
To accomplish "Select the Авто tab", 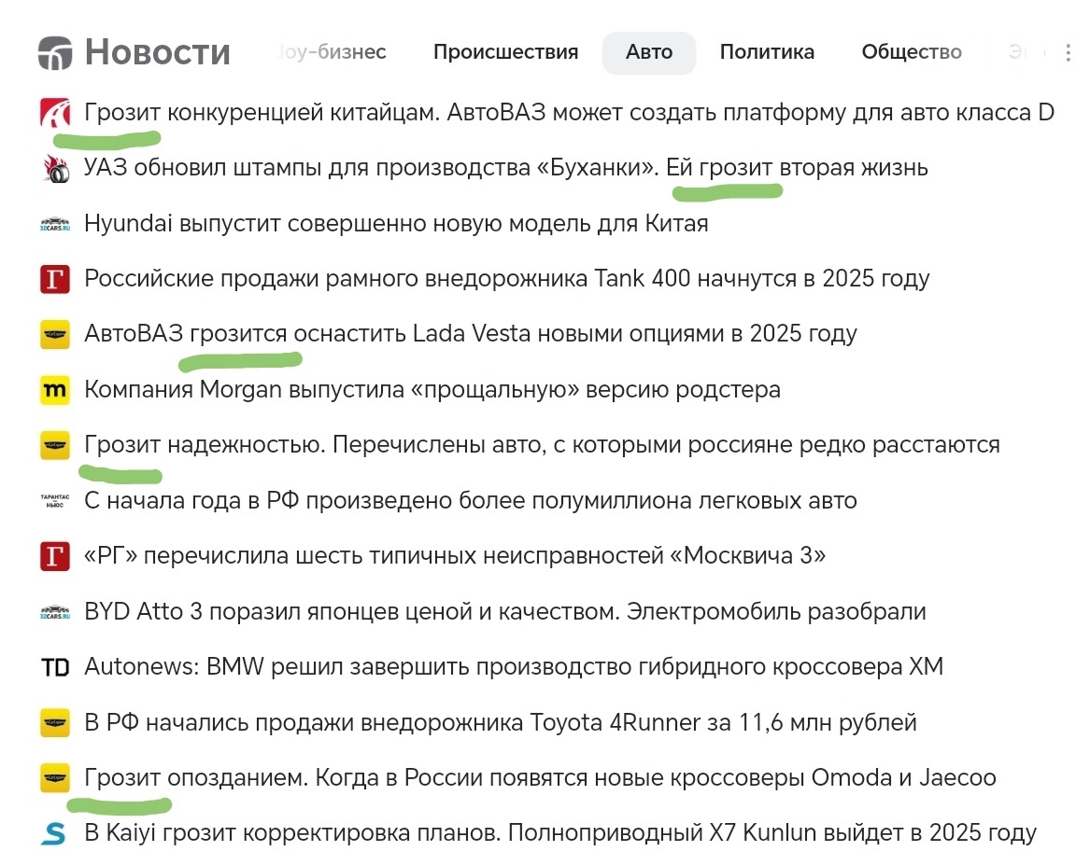I will pos(648,53).
